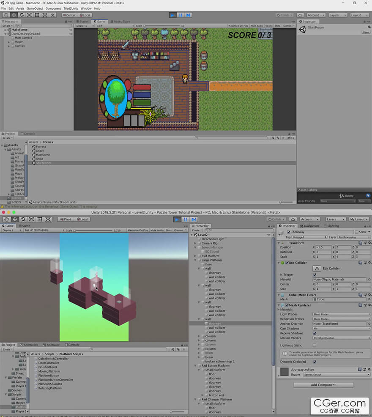Adjust the Scale slider in lower Game view
Image resolution: width=372 pixels, height=417 pixels.
93,230
